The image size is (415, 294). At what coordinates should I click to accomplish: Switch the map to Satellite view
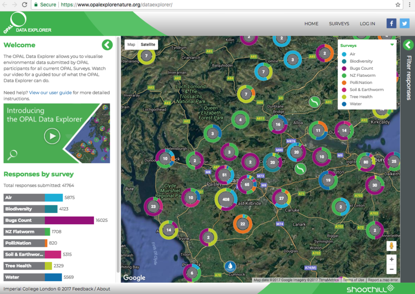(148, 44)
